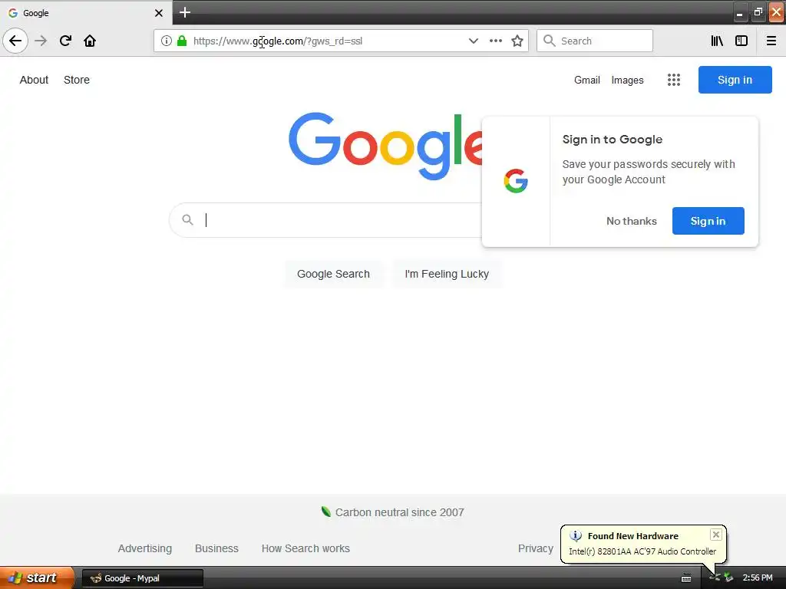Dismiss the popup with No thanks
The height and width of the screenshot is (589, 786).
(632, 221)
